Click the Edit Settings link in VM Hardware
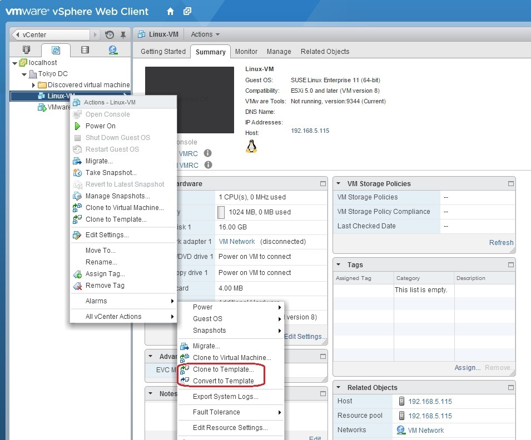The image size is (531, 440). point(305,337)
